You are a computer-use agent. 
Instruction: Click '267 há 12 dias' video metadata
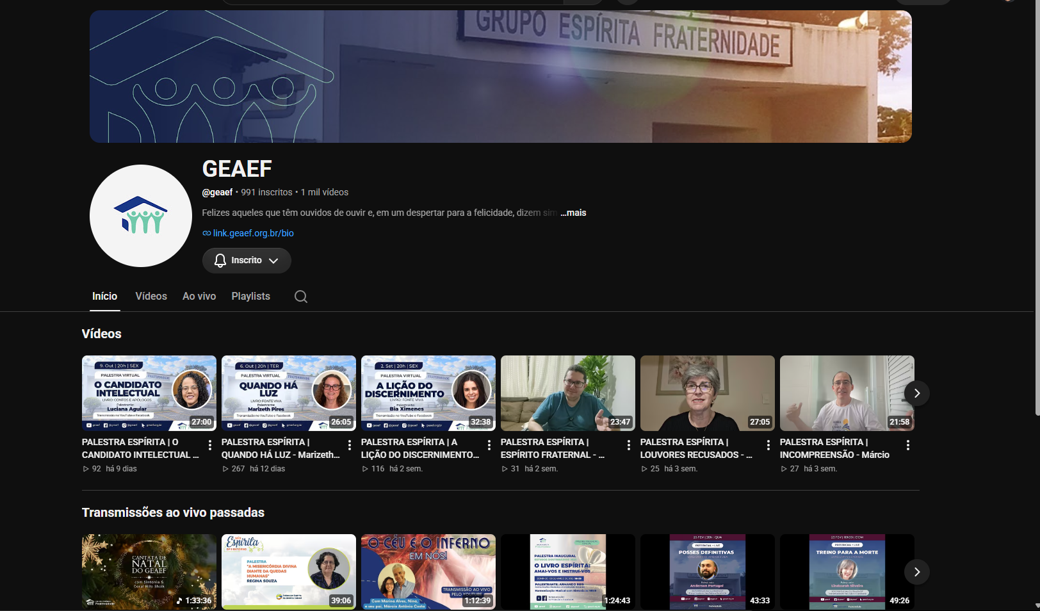click(254, 469)
